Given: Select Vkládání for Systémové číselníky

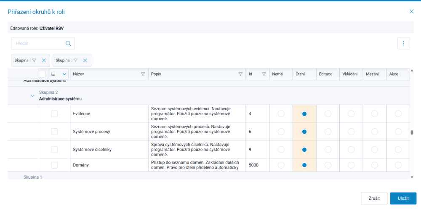Looking at the screenshot, I should click(x=351, y=150).
